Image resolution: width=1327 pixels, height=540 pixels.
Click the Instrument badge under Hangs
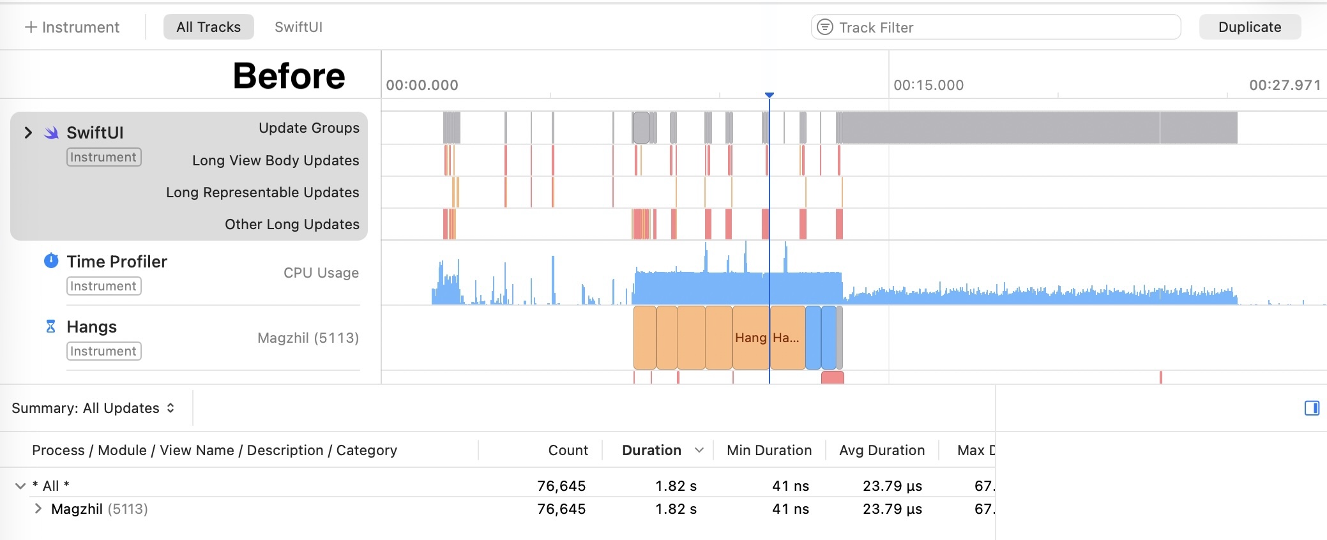(x=103, y=351)
